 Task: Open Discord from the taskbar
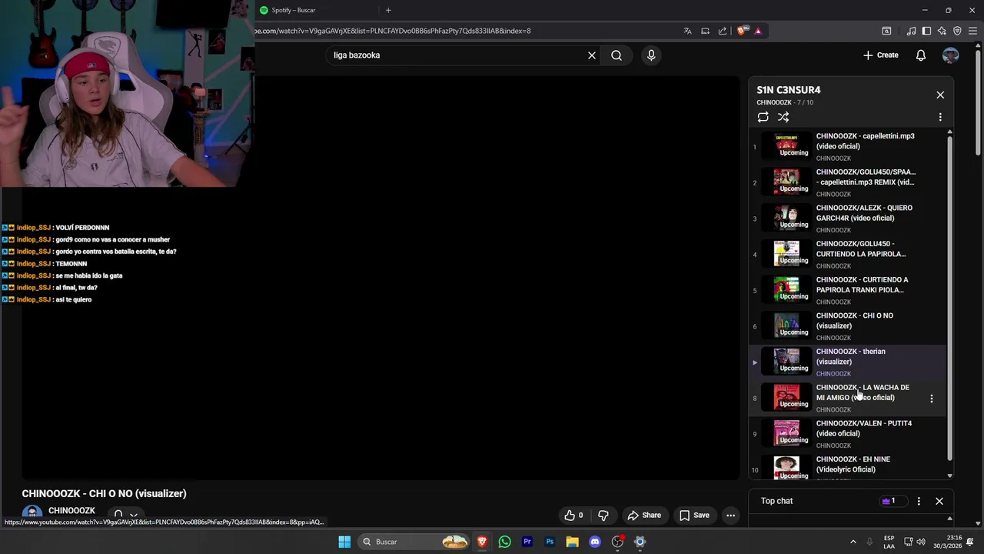(595, 542)
